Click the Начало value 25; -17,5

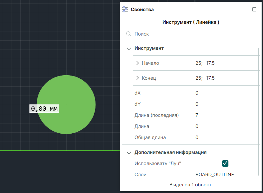click(205, 63)
